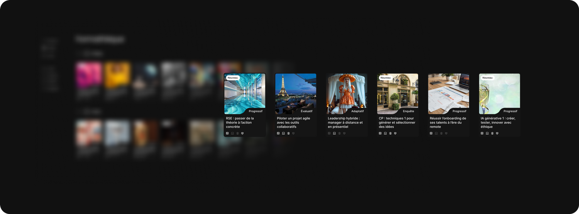This screenshot has width=579, height=214.
Task: Click the Évaluatif label on the Eiffel Tower card
Action: tap(307, 111)
